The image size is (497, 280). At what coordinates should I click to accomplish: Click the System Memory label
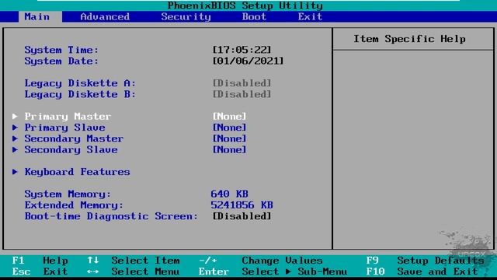(68, 194)
